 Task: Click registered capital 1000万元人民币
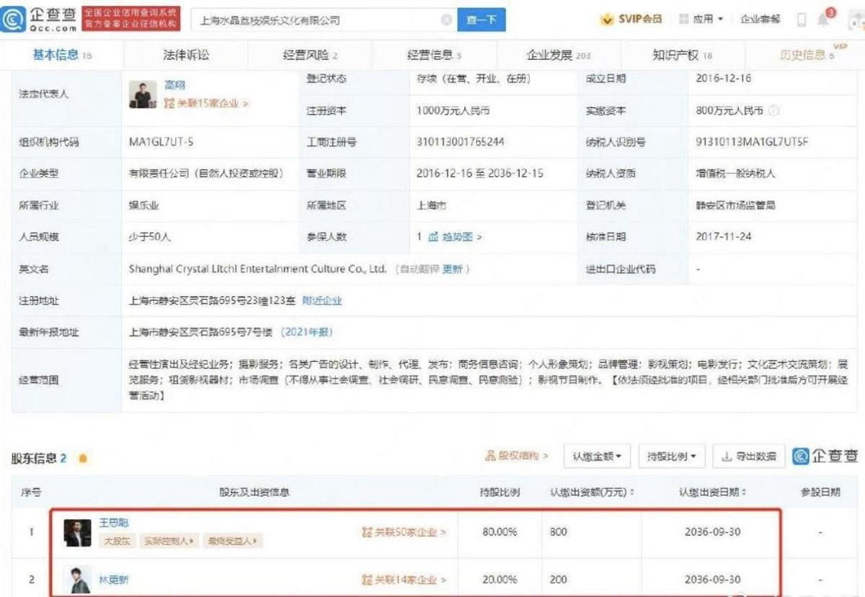tap(453, 111)
